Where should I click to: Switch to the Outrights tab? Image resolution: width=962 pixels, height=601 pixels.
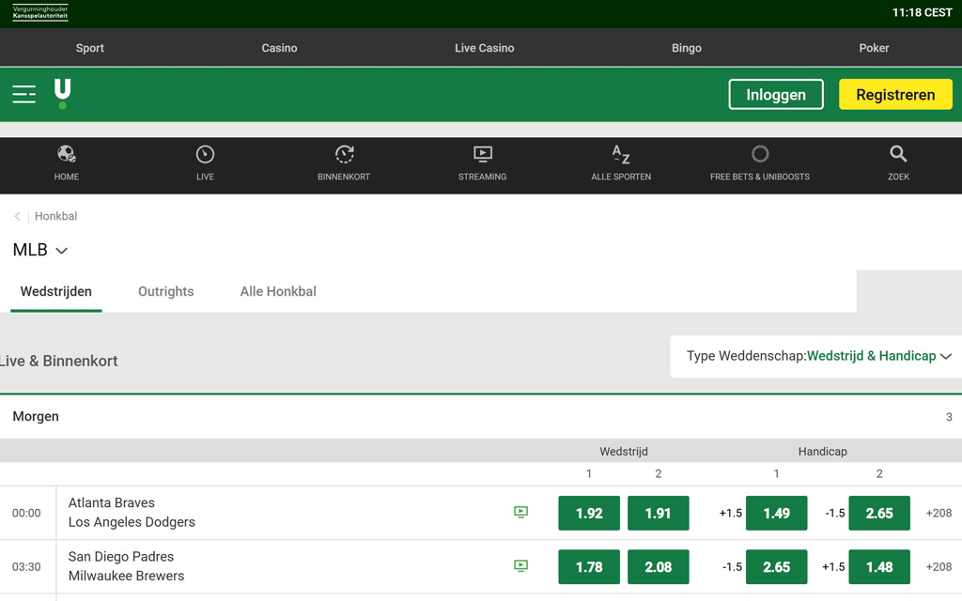tap(165, 292)
